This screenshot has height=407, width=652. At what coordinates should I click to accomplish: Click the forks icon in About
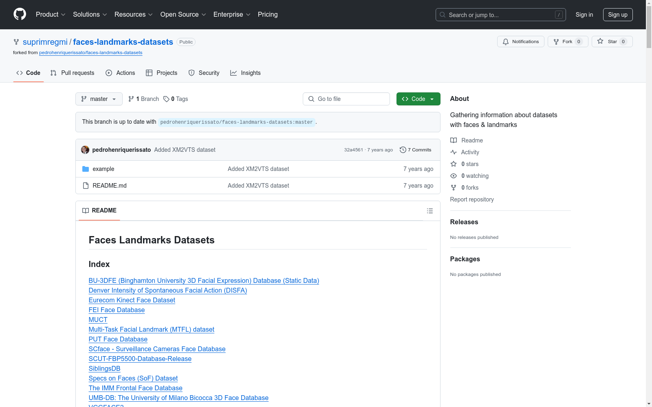coord(454,188)
